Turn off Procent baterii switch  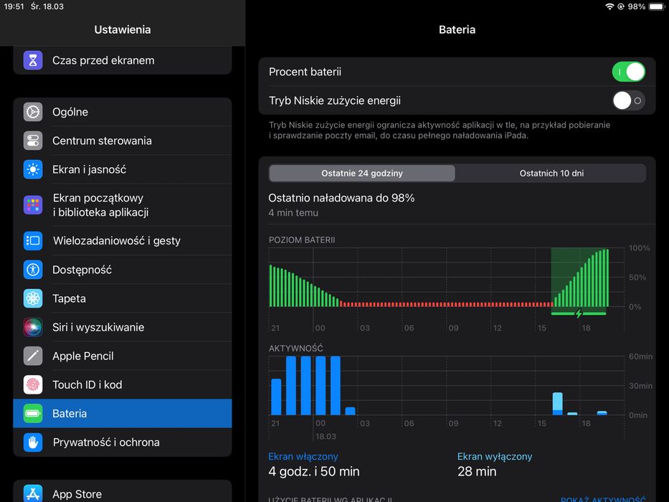[628, 72]
